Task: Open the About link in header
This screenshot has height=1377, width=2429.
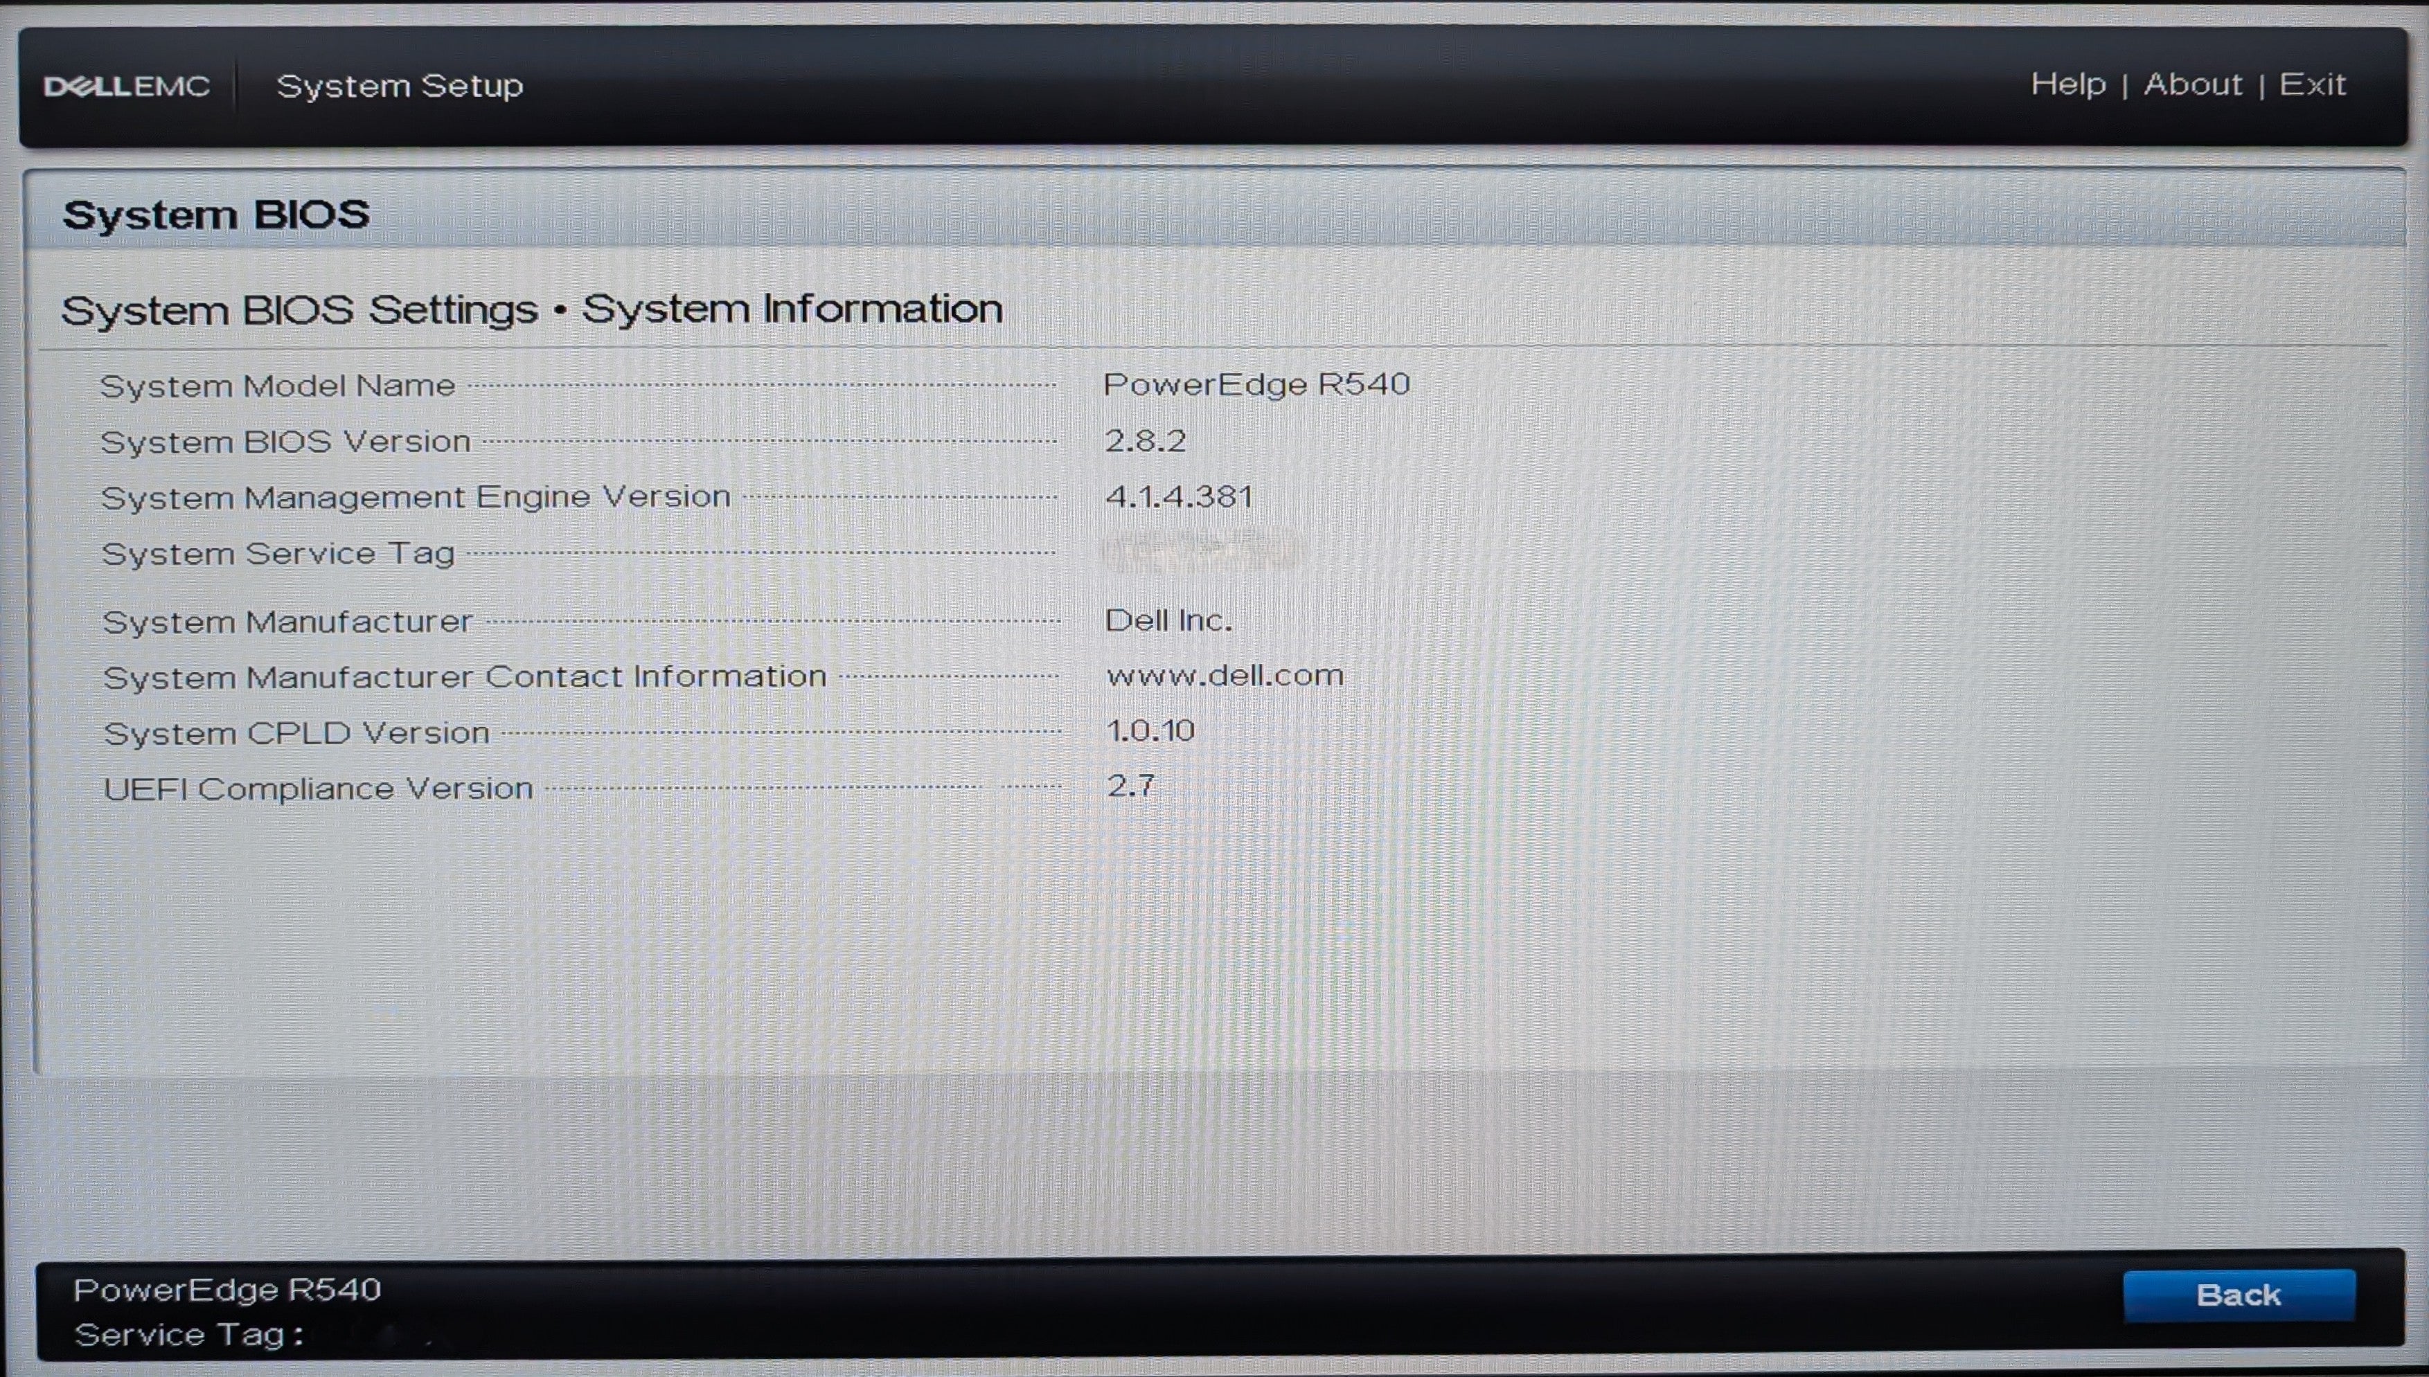Action: pyautogui.click(x=2193, y=84)
